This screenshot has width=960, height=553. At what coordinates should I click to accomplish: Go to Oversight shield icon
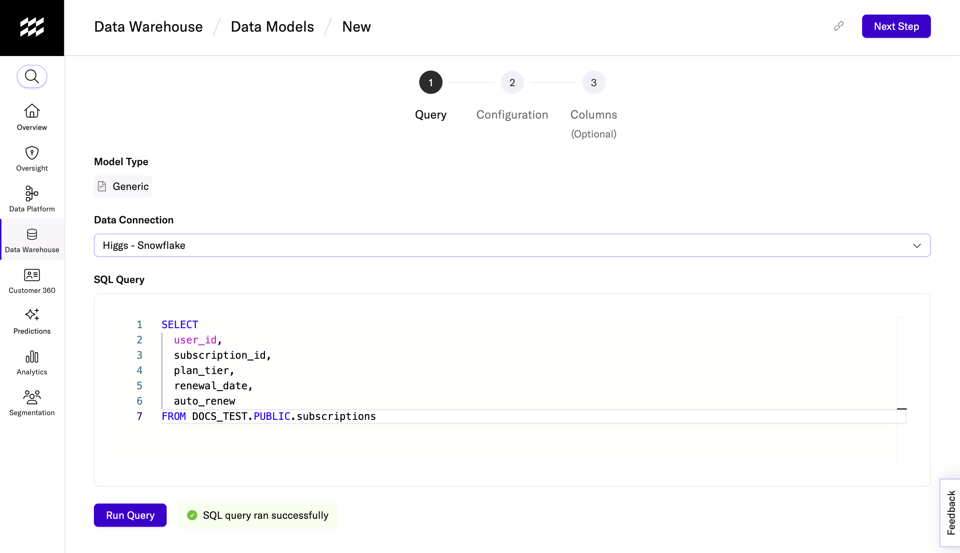pos(32,153)
